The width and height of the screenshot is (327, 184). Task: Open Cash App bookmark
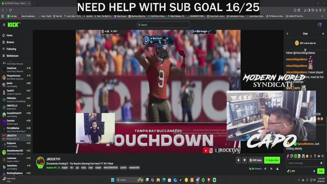(x=12, y=16)
